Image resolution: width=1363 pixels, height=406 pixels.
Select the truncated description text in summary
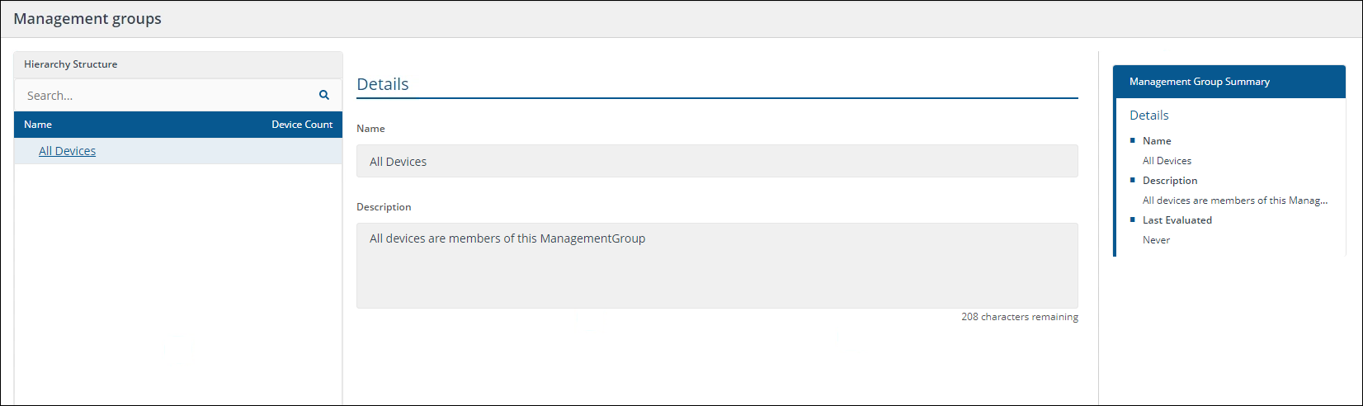1234,201
